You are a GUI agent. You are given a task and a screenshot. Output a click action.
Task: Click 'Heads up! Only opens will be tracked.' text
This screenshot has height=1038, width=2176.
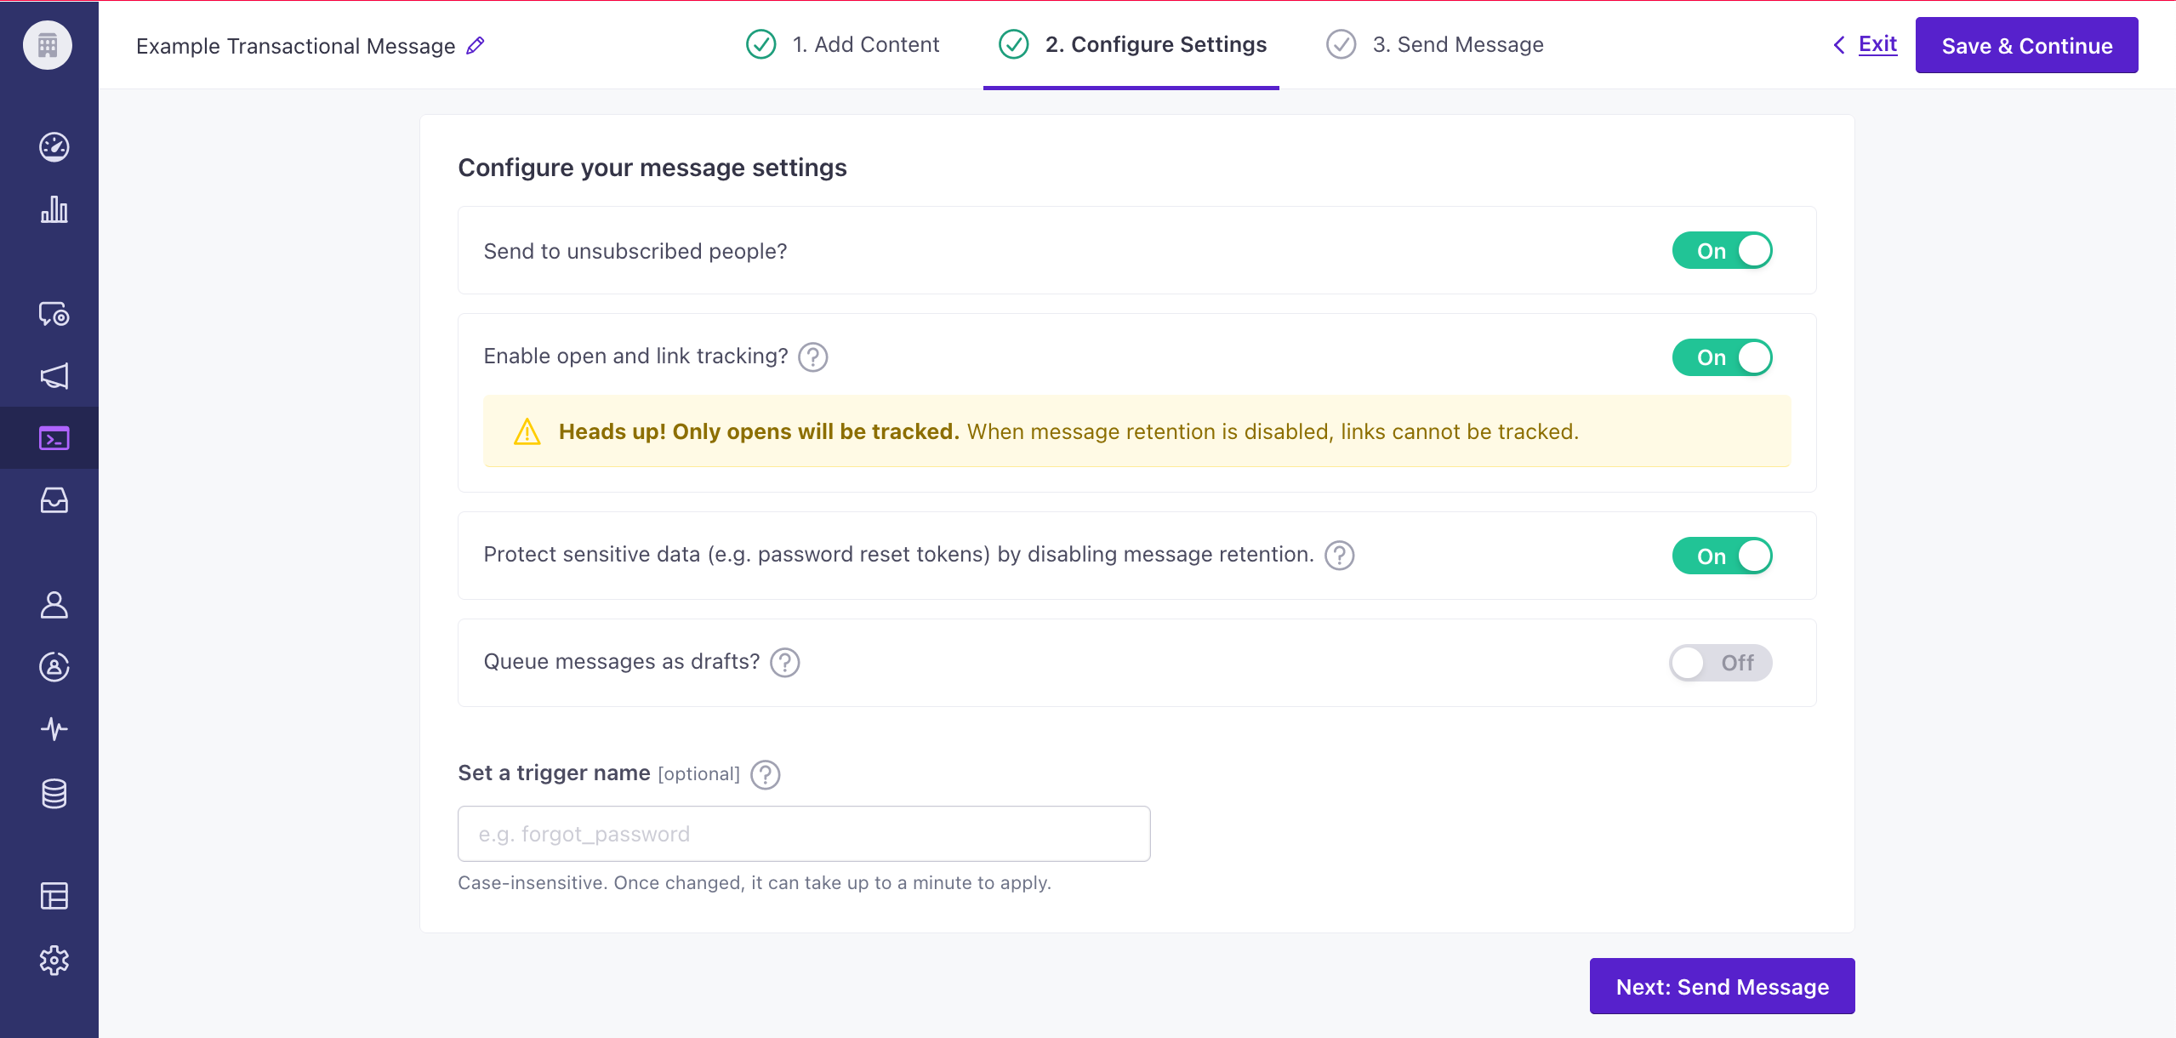click(759, 431)
